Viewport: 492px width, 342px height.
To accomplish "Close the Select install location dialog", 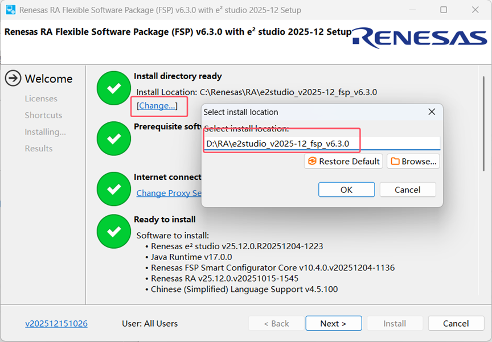I will click(x=432, y=112).
